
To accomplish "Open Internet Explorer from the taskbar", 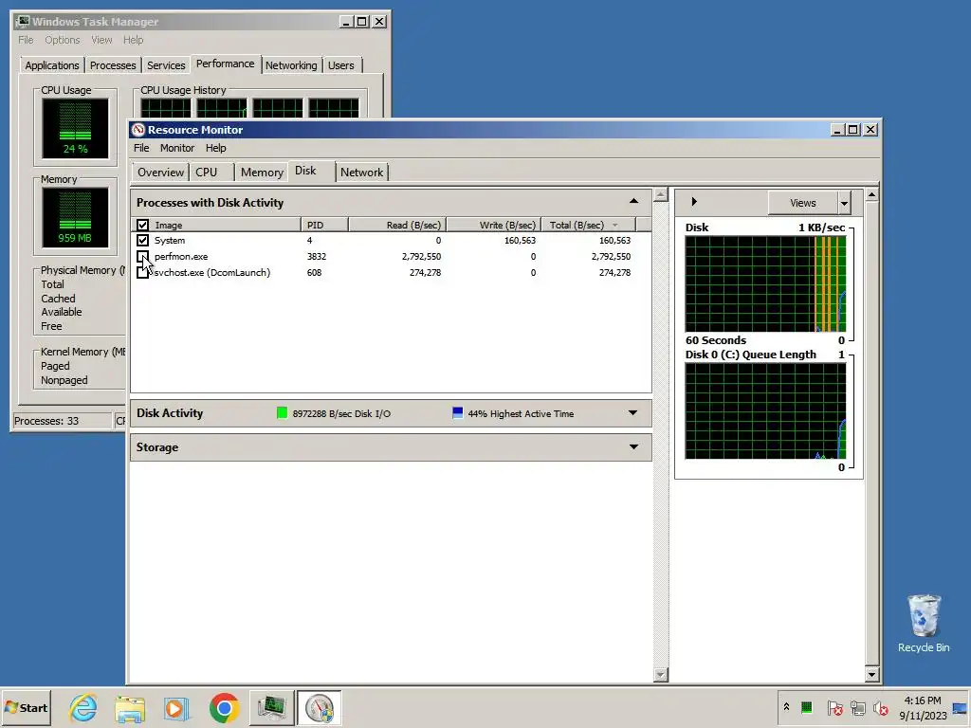I will [x=83, y=707].
